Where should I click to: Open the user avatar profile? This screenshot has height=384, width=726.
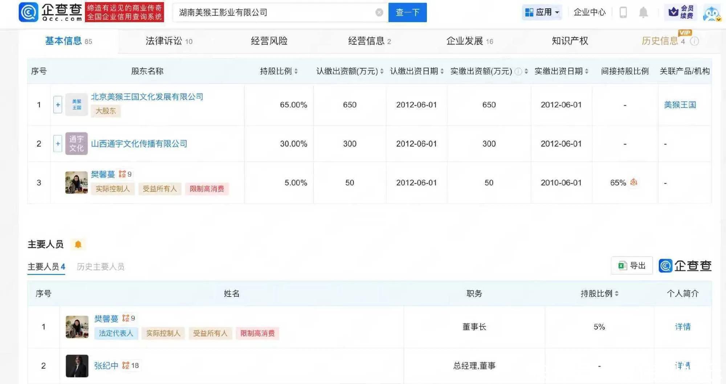(711, 13)
